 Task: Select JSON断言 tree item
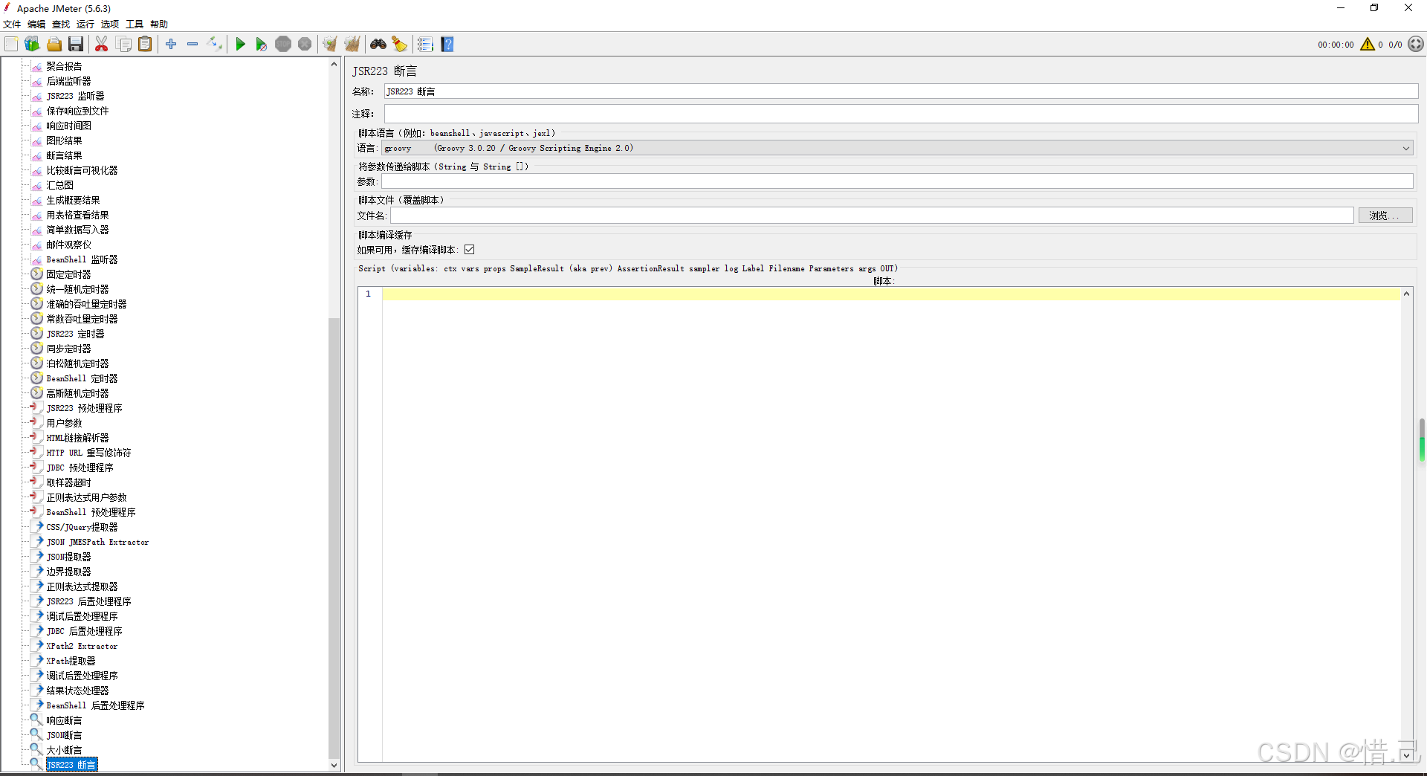(64, 735)
